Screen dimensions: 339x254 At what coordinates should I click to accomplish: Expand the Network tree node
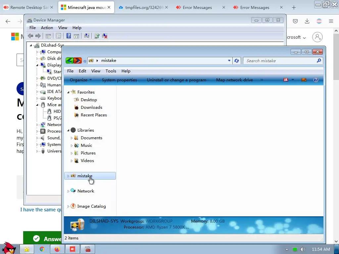click(68, 191)
